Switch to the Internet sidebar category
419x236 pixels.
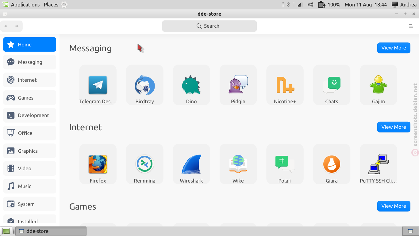point(30,80)
